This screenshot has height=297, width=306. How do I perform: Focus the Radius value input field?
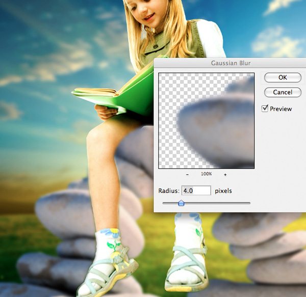click(196, 191)
